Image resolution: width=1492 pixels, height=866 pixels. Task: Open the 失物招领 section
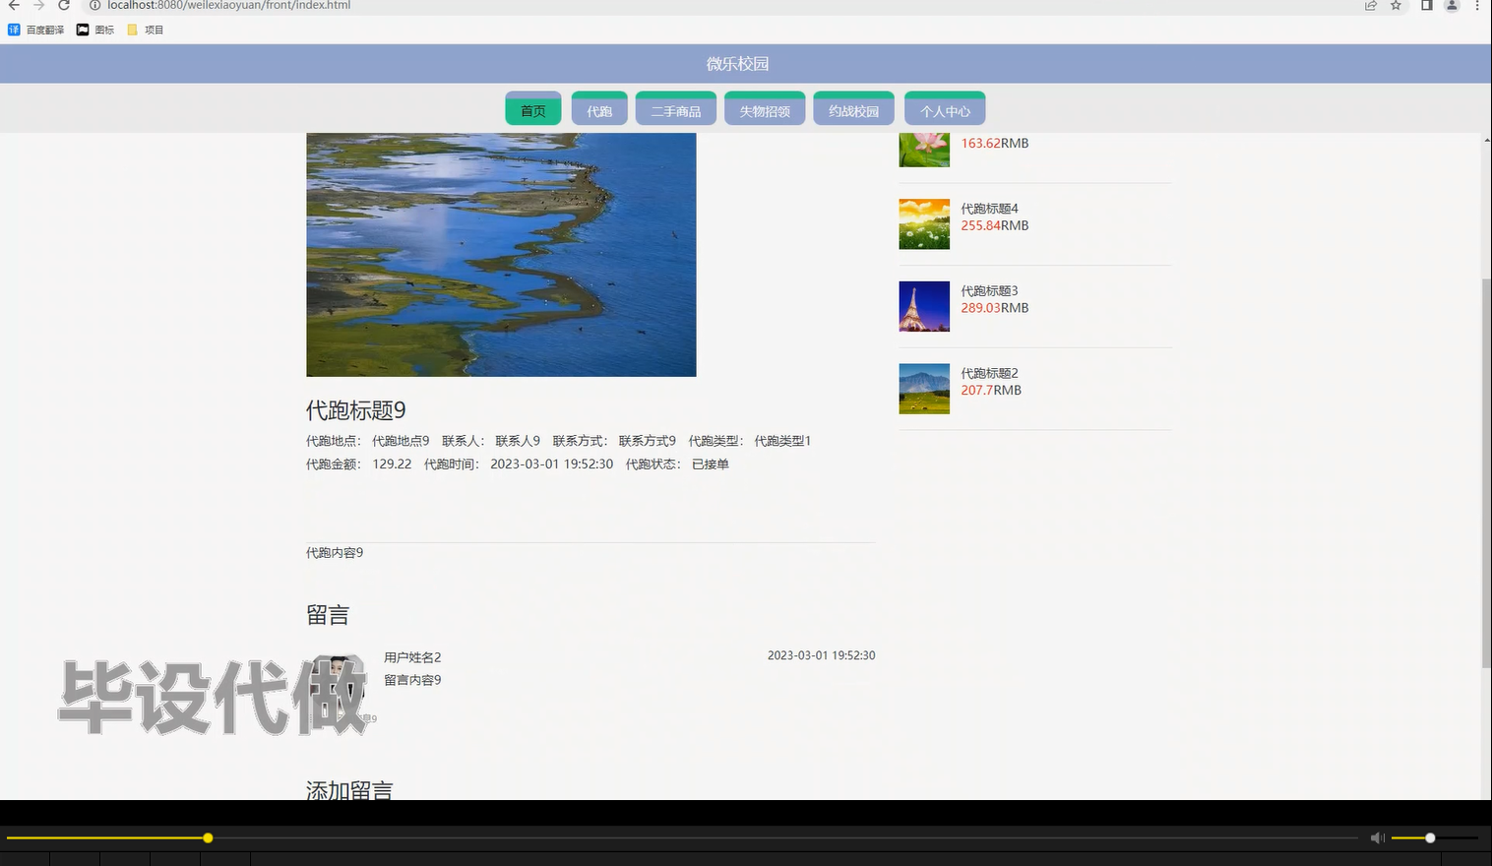click(765, 109)
